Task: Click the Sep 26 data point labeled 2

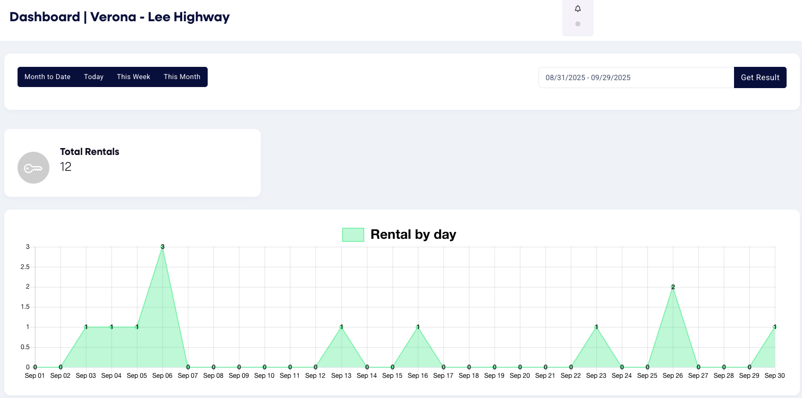Action: [x=673, y=287]
